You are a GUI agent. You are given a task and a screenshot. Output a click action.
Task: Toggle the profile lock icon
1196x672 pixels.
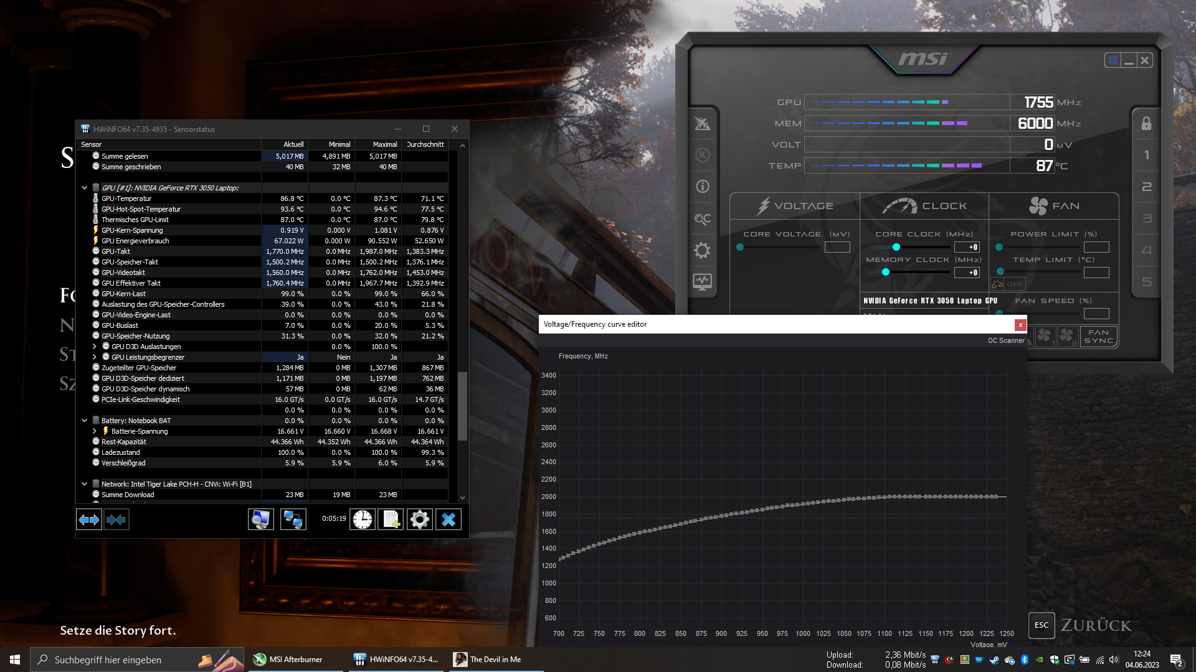[1146, 124]
